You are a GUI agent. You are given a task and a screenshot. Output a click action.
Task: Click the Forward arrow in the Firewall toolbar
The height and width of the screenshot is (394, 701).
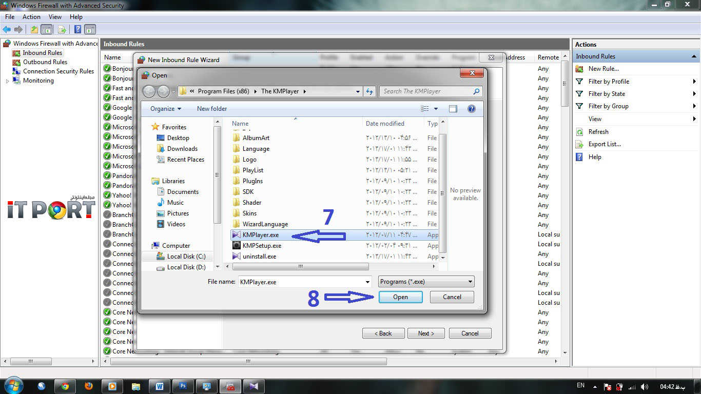tap(18, 29)
